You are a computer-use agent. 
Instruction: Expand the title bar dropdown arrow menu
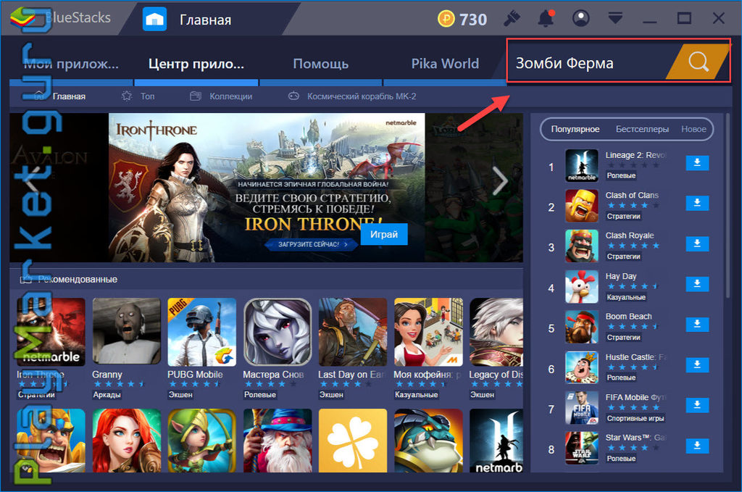point(615,19)
